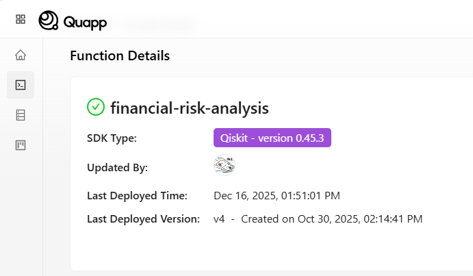
Task: Click the Quapp logo icon
Action: [x=49, y=21]
